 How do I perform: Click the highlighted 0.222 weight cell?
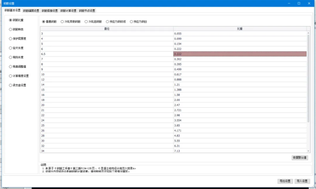(240, 54)
